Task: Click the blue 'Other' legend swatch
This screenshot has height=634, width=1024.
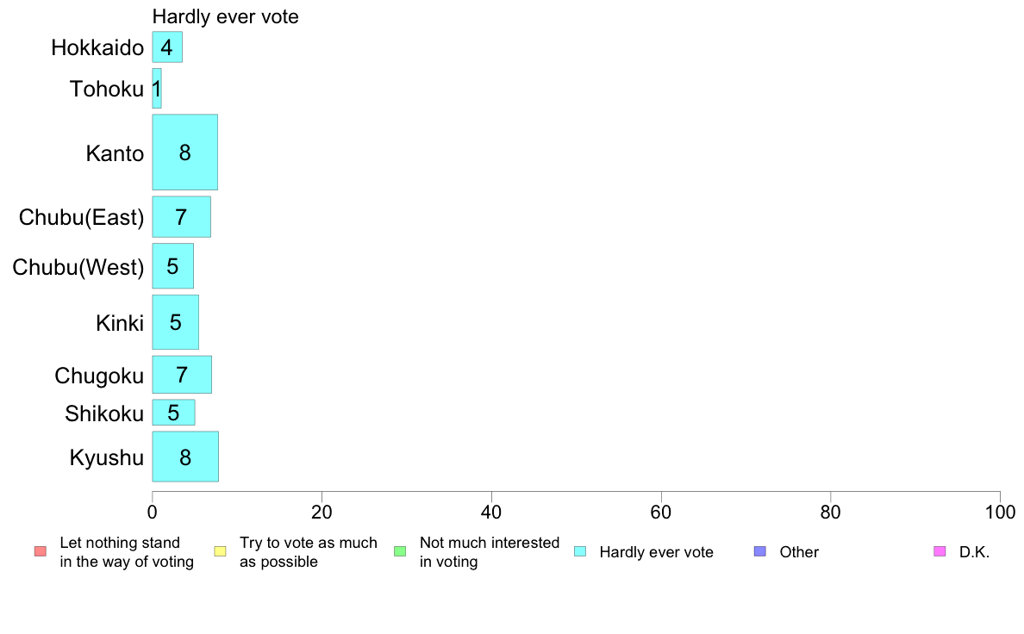Action: pos(759,551)
